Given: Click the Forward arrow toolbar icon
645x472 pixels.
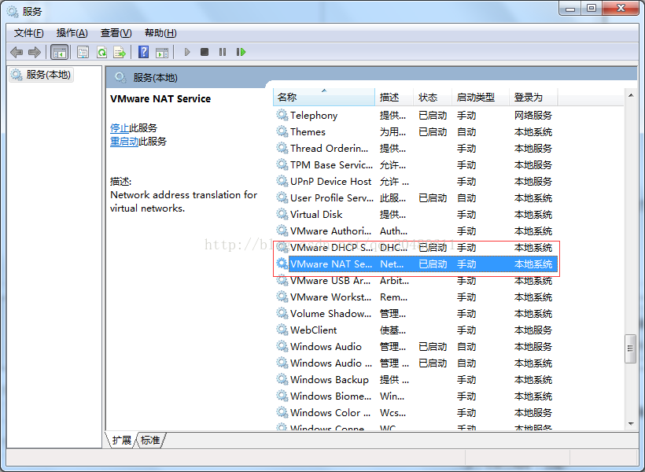Looking at the screenshot, I should (34, 52).
